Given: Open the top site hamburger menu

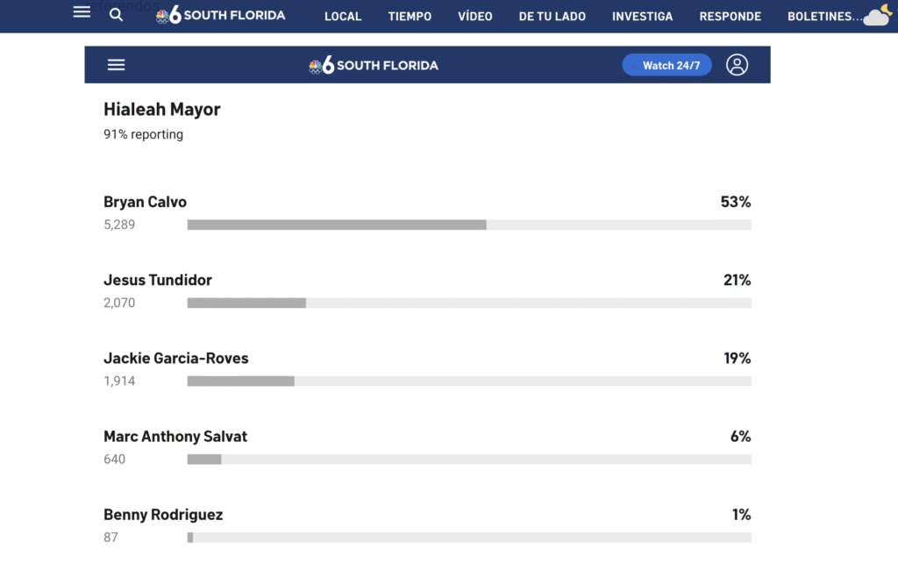Looking at the screenshot, I should [x=82, y=12].
